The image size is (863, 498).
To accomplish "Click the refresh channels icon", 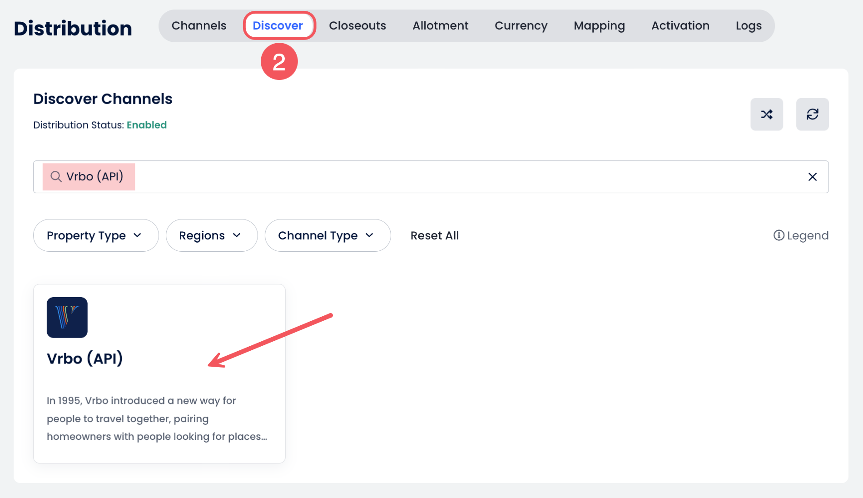I will click(812, 115).
